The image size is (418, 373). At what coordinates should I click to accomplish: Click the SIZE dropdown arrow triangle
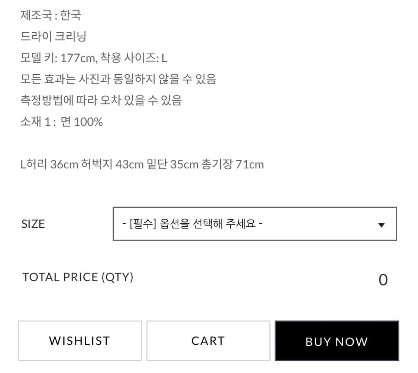pos(381,225)
